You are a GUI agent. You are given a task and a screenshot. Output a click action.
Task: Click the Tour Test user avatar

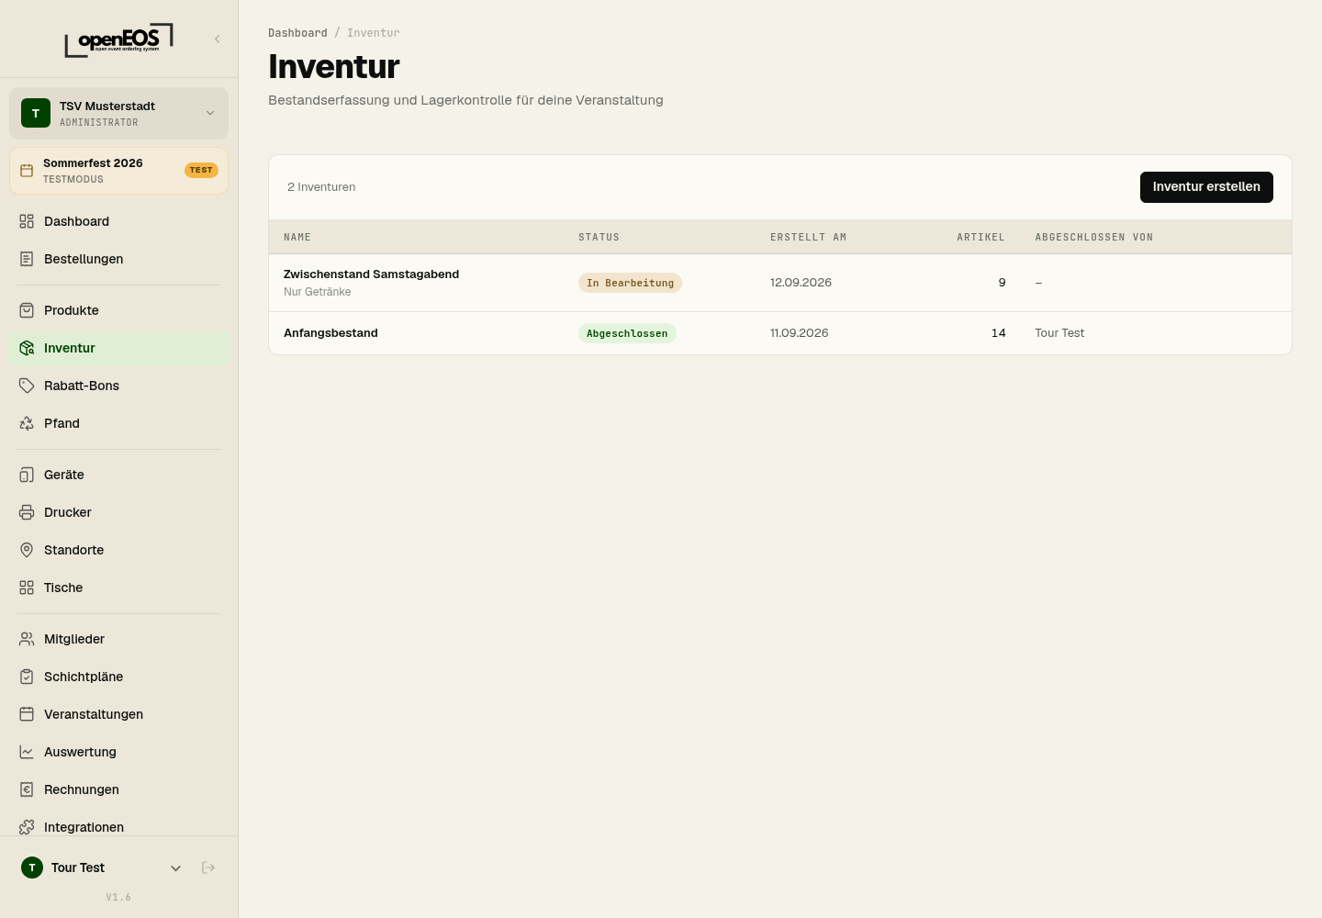(x=32, y=868)
